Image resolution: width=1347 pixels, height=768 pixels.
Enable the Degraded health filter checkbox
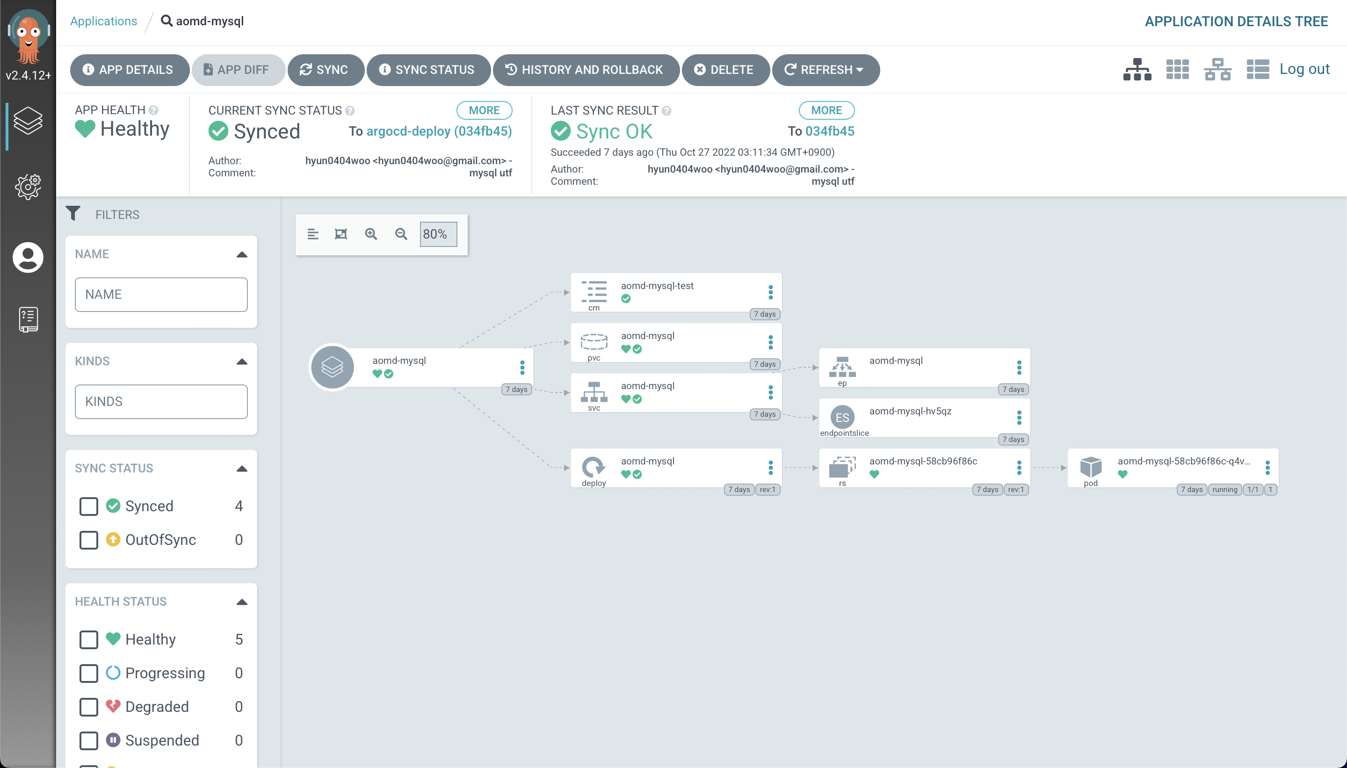click(88, 706)
